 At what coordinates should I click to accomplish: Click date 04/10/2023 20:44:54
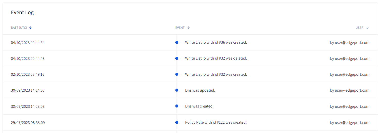[28, 43]
